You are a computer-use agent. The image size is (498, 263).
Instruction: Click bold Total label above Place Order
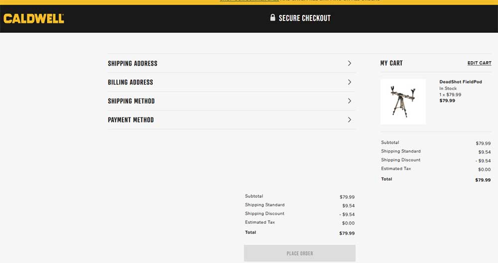pos(250,232)
